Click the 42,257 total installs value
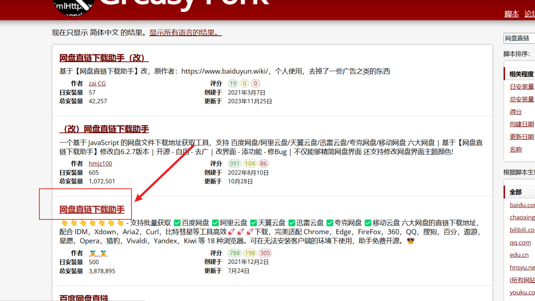Screen dimensions: 535x301 [98, 101]
